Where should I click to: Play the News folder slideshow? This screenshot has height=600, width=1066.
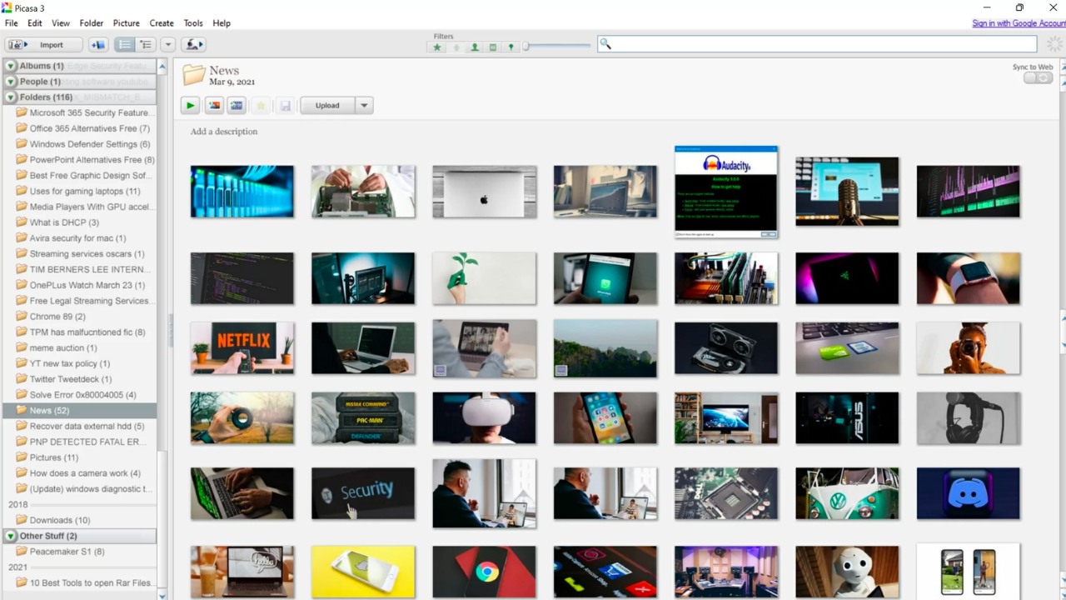coord(191,106)
